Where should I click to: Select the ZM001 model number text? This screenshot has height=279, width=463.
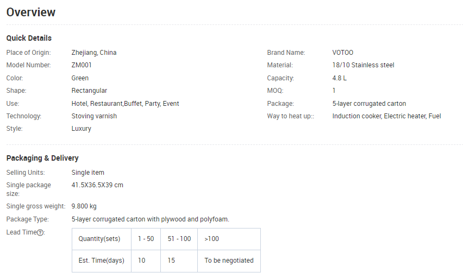[x=82, y=65]
